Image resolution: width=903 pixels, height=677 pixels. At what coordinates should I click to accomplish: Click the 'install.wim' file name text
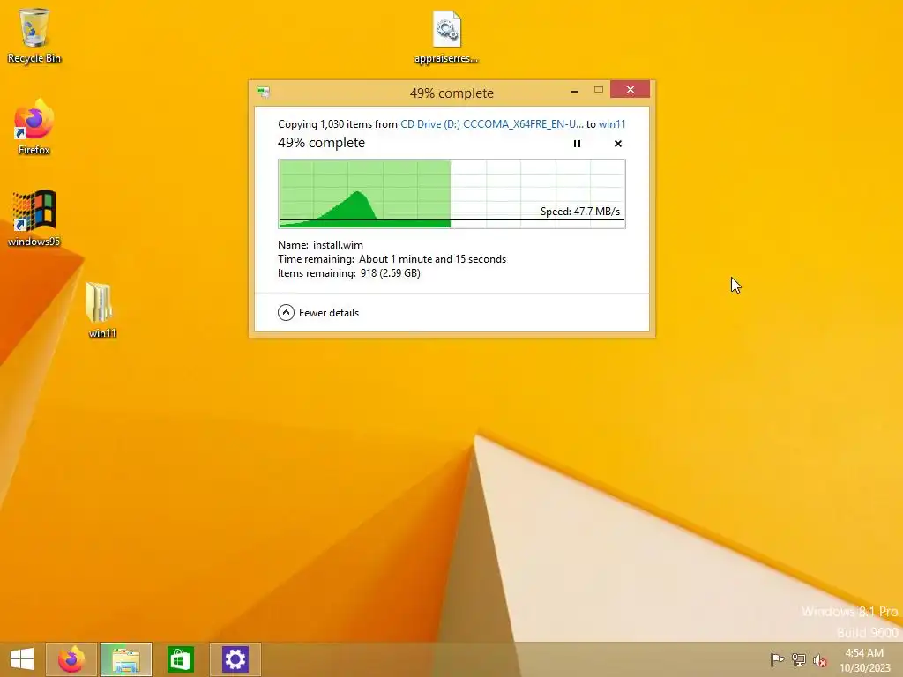coord(338,245)
